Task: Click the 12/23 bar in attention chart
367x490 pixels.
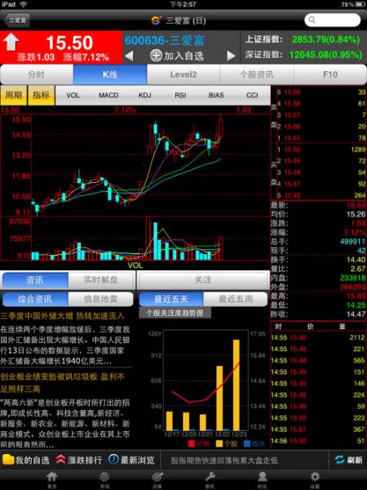Action: click(x=237, y=385)
